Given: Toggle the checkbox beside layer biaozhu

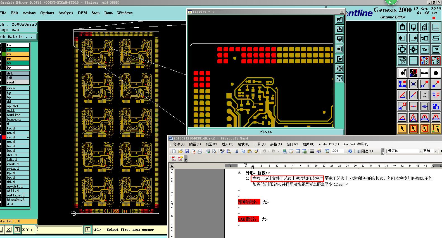Looking at the screenshot, I should tap(1, 119).
